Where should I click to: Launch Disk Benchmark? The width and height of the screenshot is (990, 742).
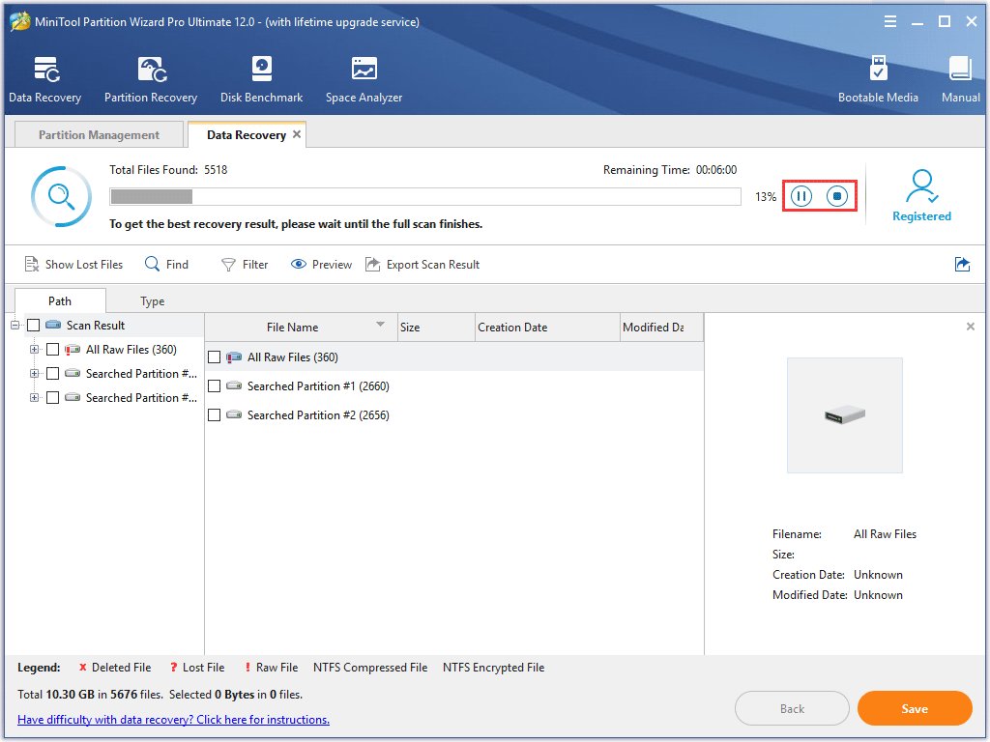pos(261,77)
